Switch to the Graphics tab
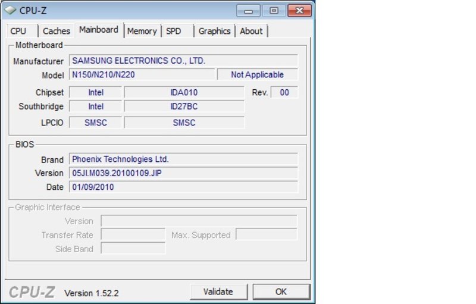The height and width of the screenshot is (304, 476). click(215, 31)
